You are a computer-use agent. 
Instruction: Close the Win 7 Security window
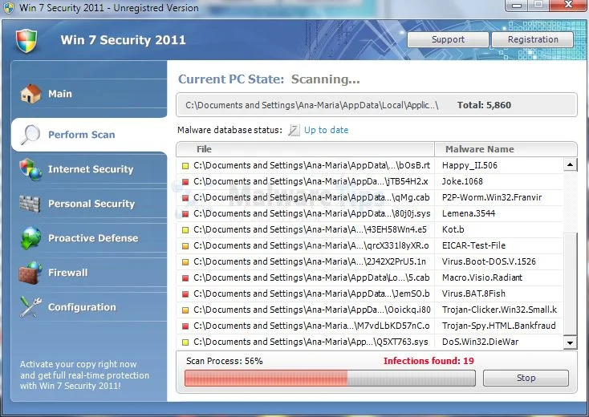[568, 6]
